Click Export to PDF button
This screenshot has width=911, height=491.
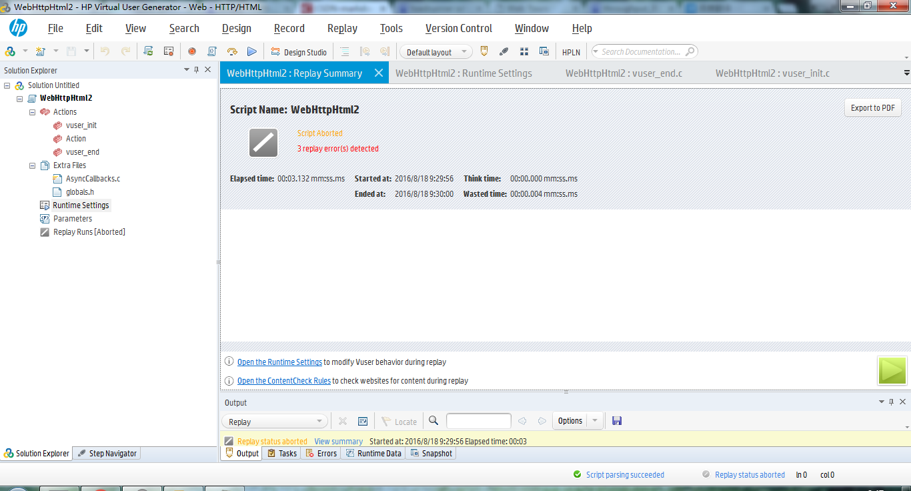(x=873, y=108)
